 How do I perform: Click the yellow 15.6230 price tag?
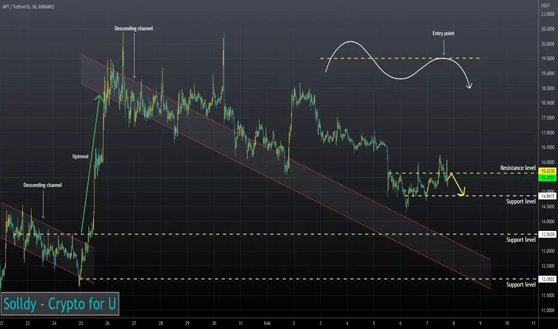click(548, 172)
